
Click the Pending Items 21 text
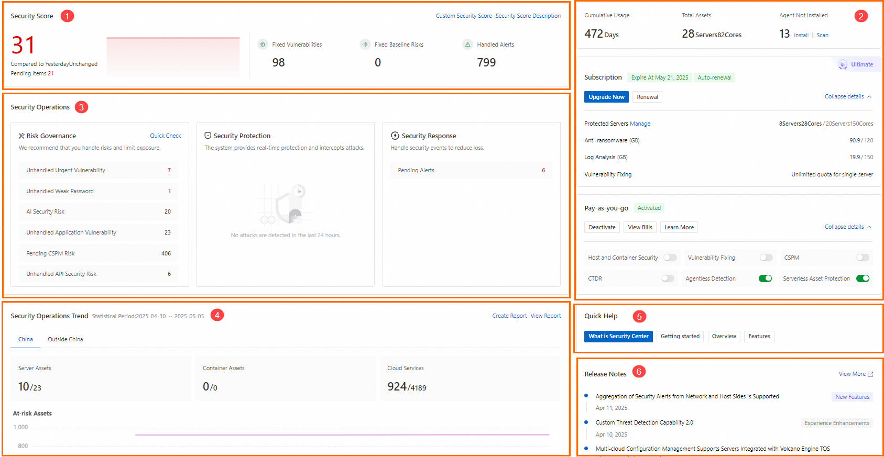32,73
